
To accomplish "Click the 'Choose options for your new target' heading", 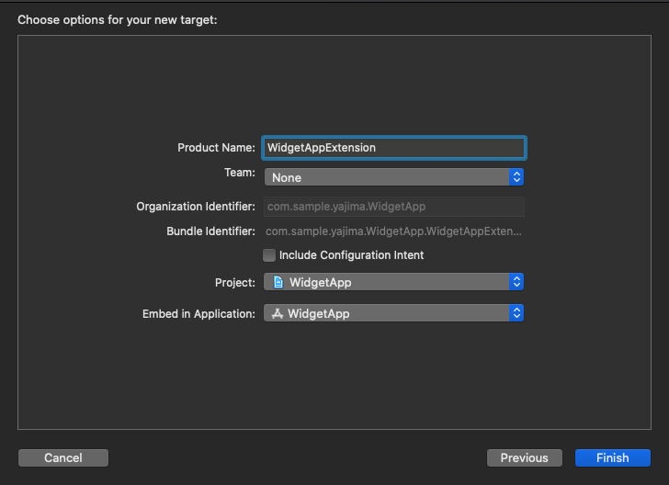I will point(118,20).
